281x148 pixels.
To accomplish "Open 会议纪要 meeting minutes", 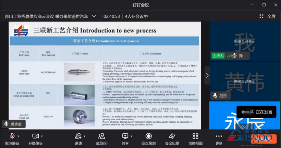I will point(172,139).
